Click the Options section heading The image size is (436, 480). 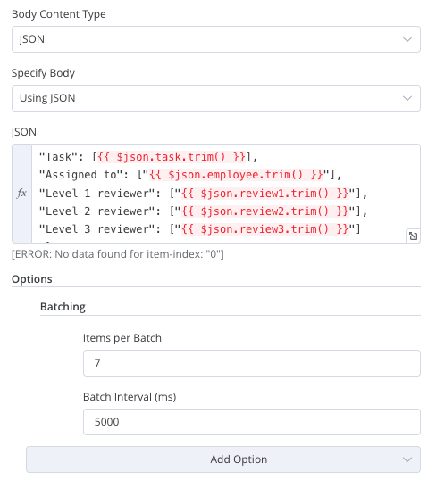click(x=32, y=279)
